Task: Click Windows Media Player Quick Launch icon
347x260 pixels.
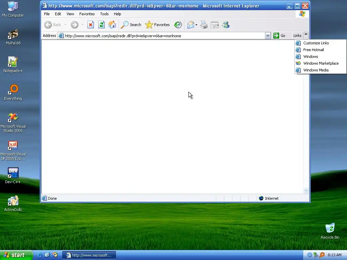Action: point(55,255)
